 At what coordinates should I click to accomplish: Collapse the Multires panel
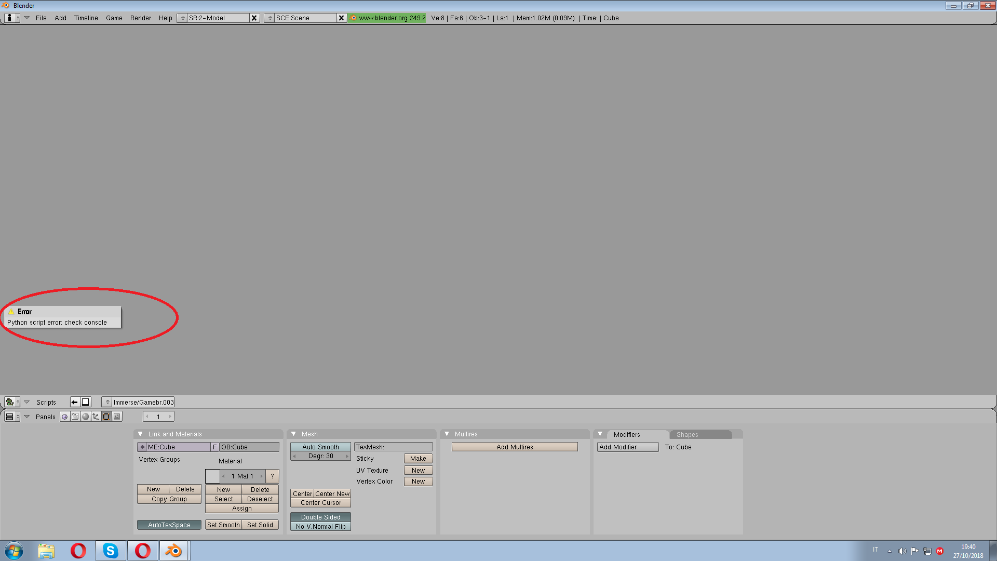[x=447, y=434]
